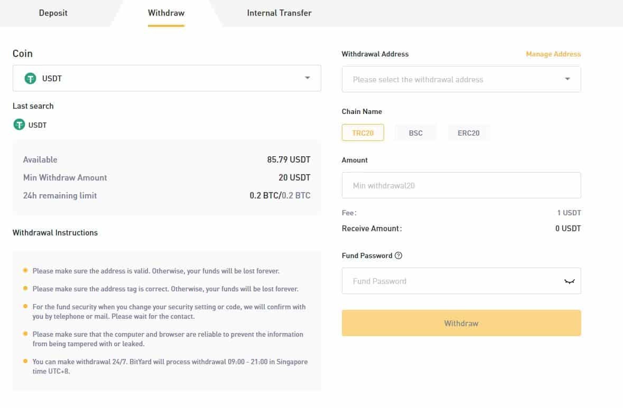Viewport: 623px width, 408px height.
Task: Select the ERC20 chain
Action: 468,132
